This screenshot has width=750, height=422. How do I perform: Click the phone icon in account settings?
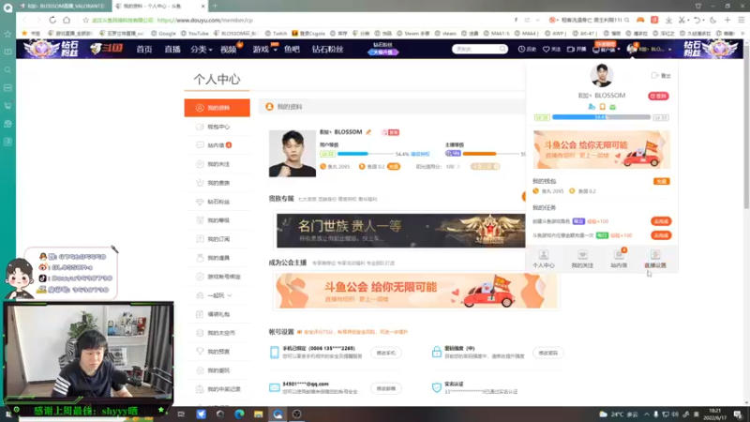point(274,353)
